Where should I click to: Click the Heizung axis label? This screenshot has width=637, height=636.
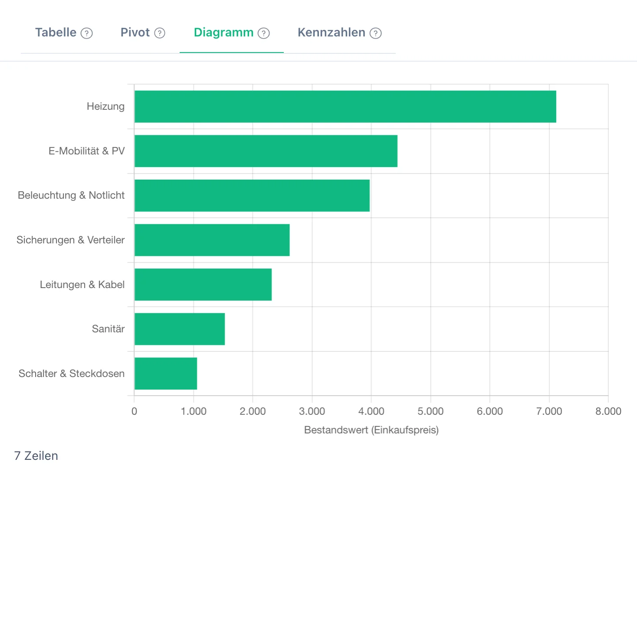click(105, 107)
